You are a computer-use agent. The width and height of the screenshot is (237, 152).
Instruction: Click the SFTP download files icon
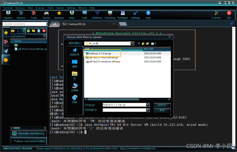(x=18, y=31)
